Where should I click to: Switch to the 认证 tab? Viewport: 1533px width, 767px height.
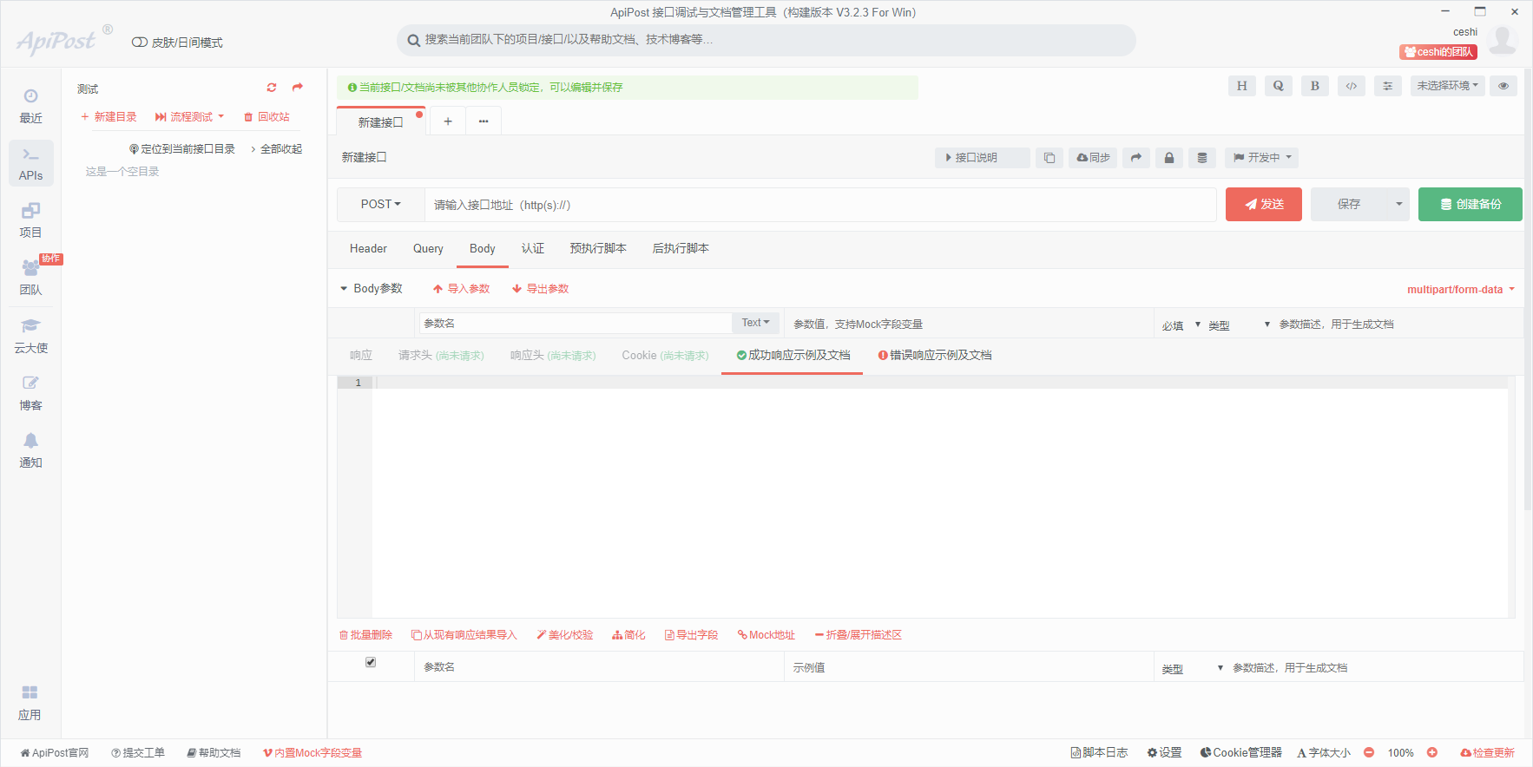[x=533, y=249]
